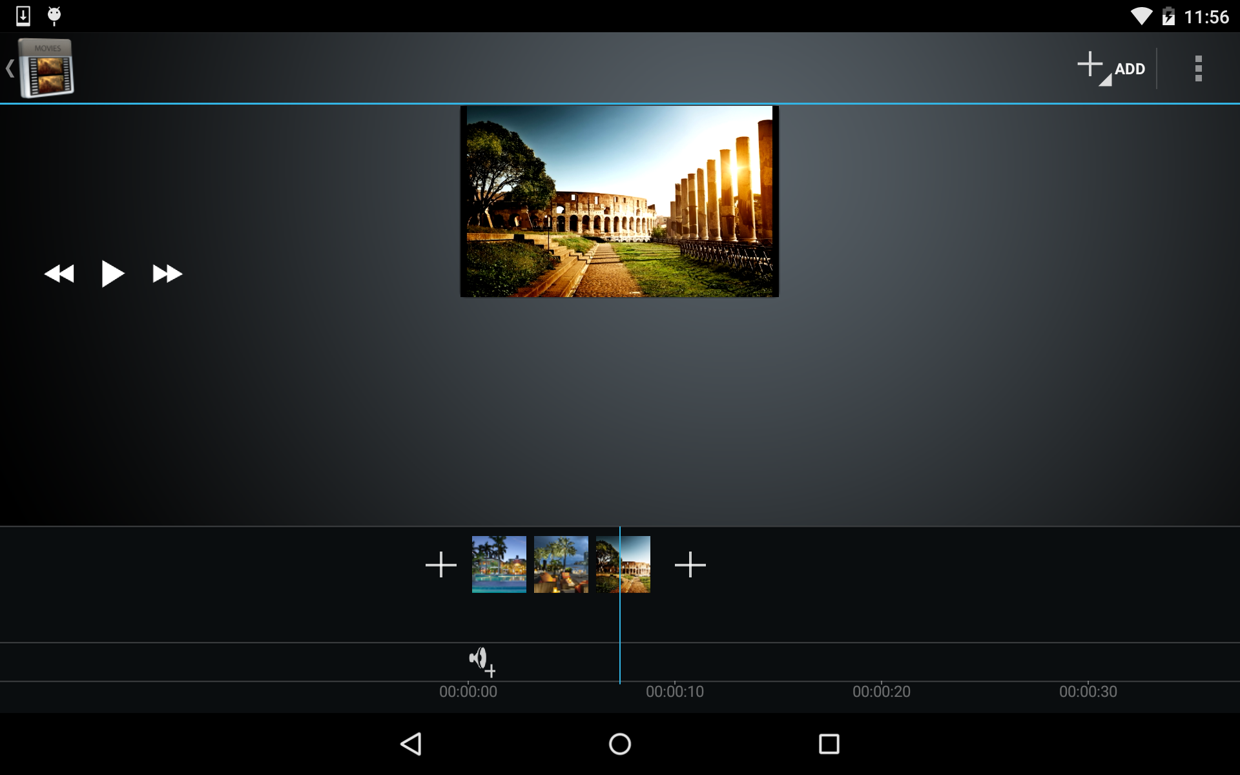Click plus icon before the first clip
The height and width of the screenshot is (775, 1240).
(441, 564)
